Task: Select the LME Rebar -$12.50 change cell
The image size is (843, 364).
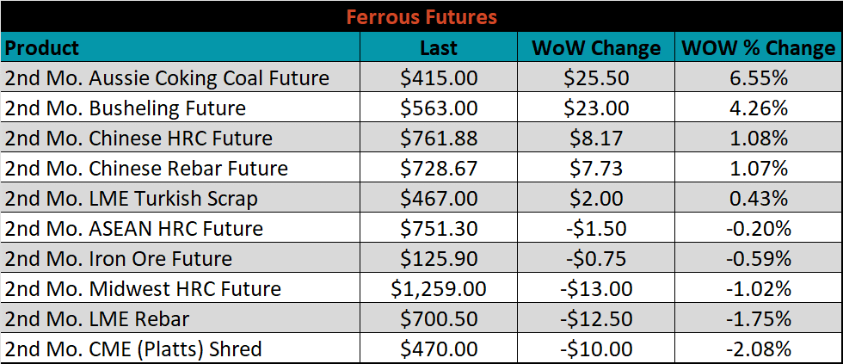Action: click(596, 318)
